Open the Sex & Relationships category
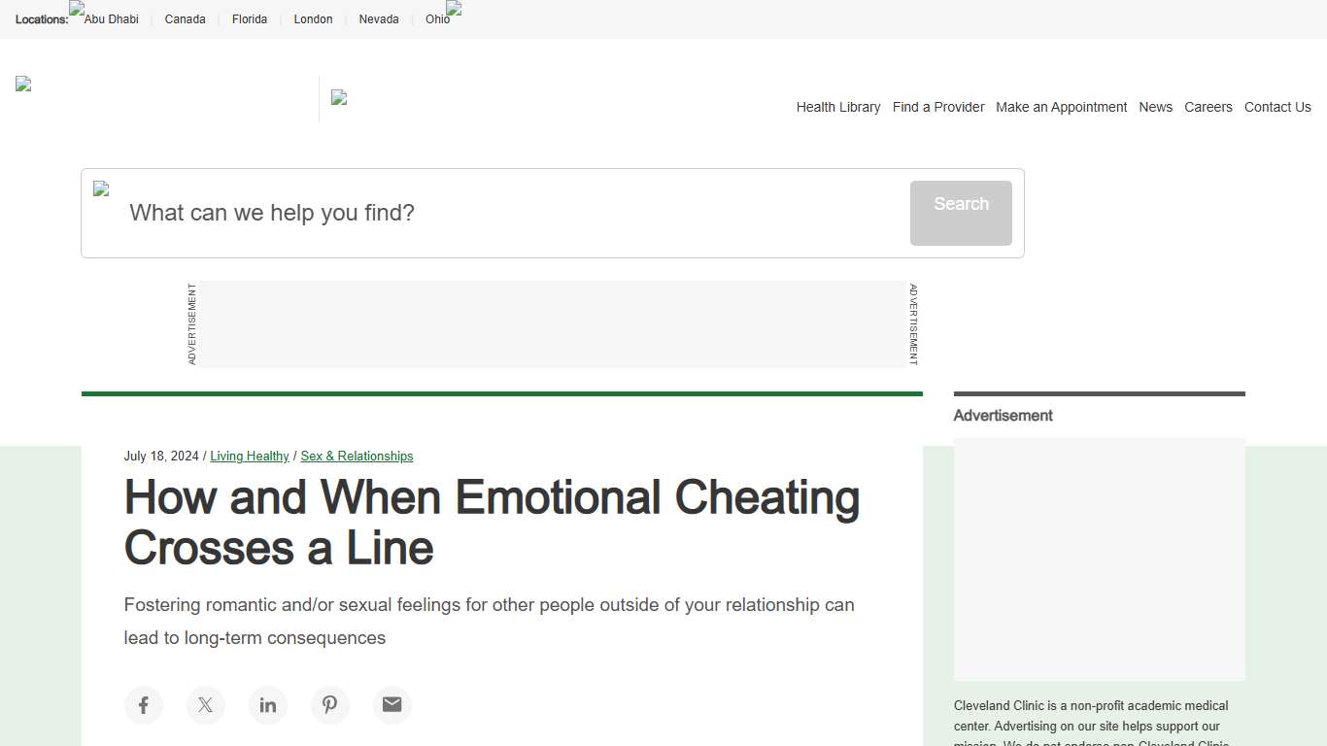This screenshot has width=1327, height=746. click(x=357, y=456)
